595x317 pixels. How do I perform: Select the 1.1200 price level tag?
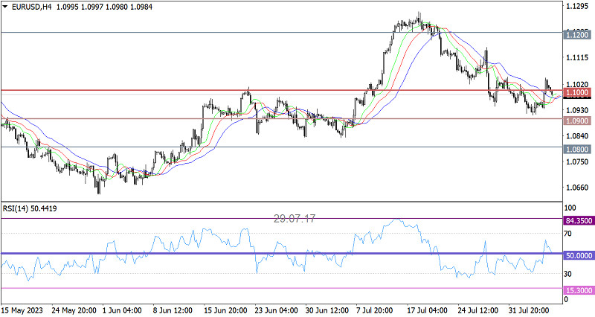point(577,34)
